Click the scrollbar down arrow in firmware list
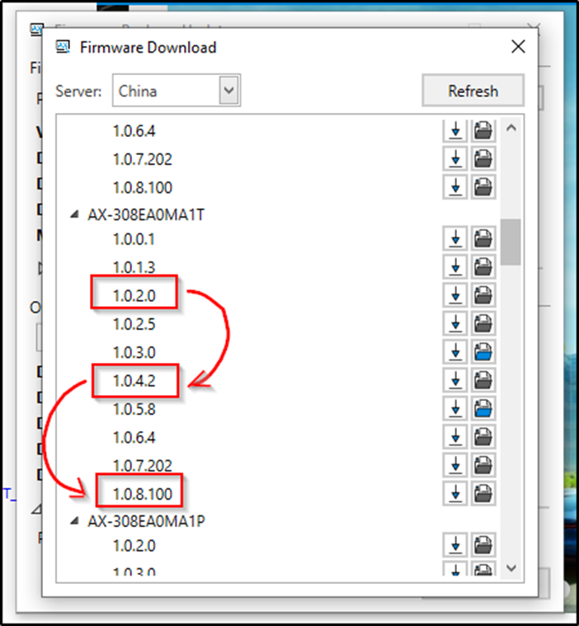Viewport: 579px width, 626px height. tap(511, 567)
